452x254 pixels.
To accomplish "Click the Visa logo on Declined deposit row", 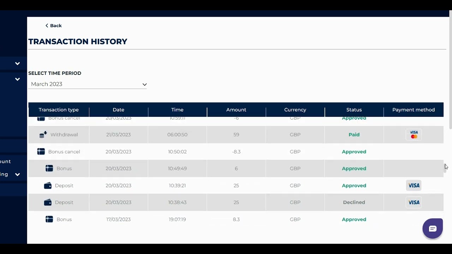I will tap(414, 202).
